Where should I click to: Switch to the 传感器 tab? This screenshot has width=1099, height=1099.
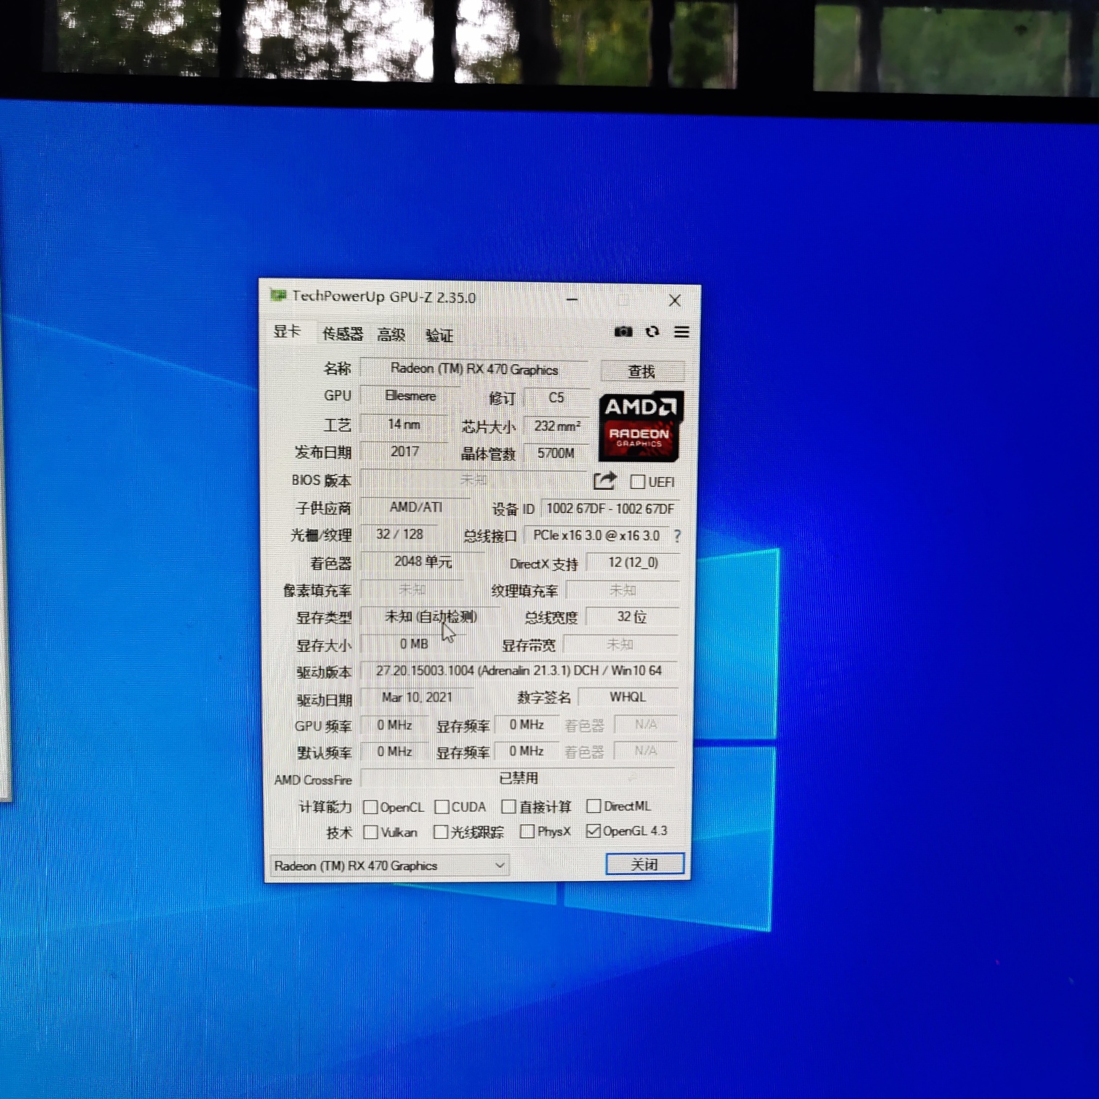[342, 334]
